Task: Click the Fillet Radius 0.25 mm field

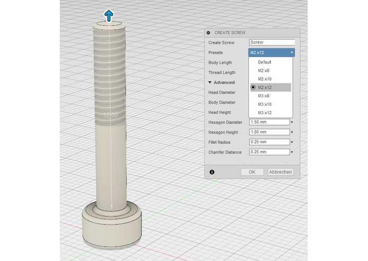Action: (x=270, y=142)
